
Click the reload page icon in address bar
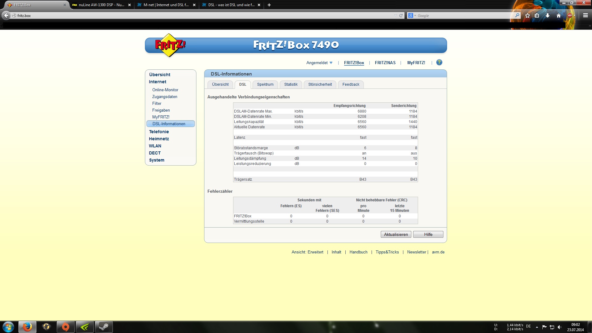point(401,15)
